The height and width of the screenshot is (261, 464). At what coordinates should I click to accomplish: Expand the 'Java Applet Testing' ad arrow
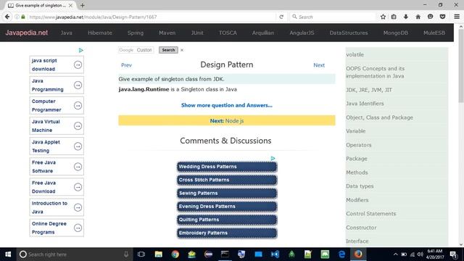point(78,146)
